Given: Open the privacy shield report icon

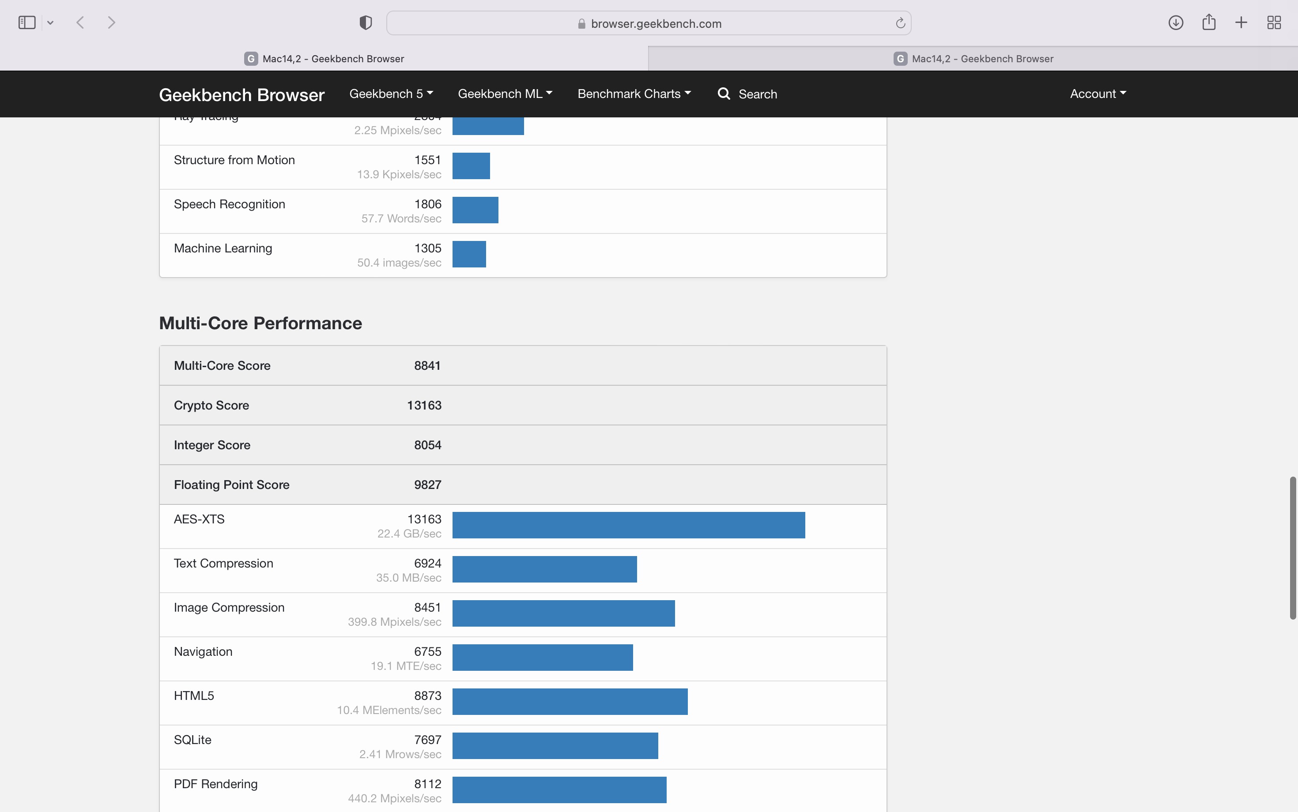Looking at the screenshot, I should 366,23.
